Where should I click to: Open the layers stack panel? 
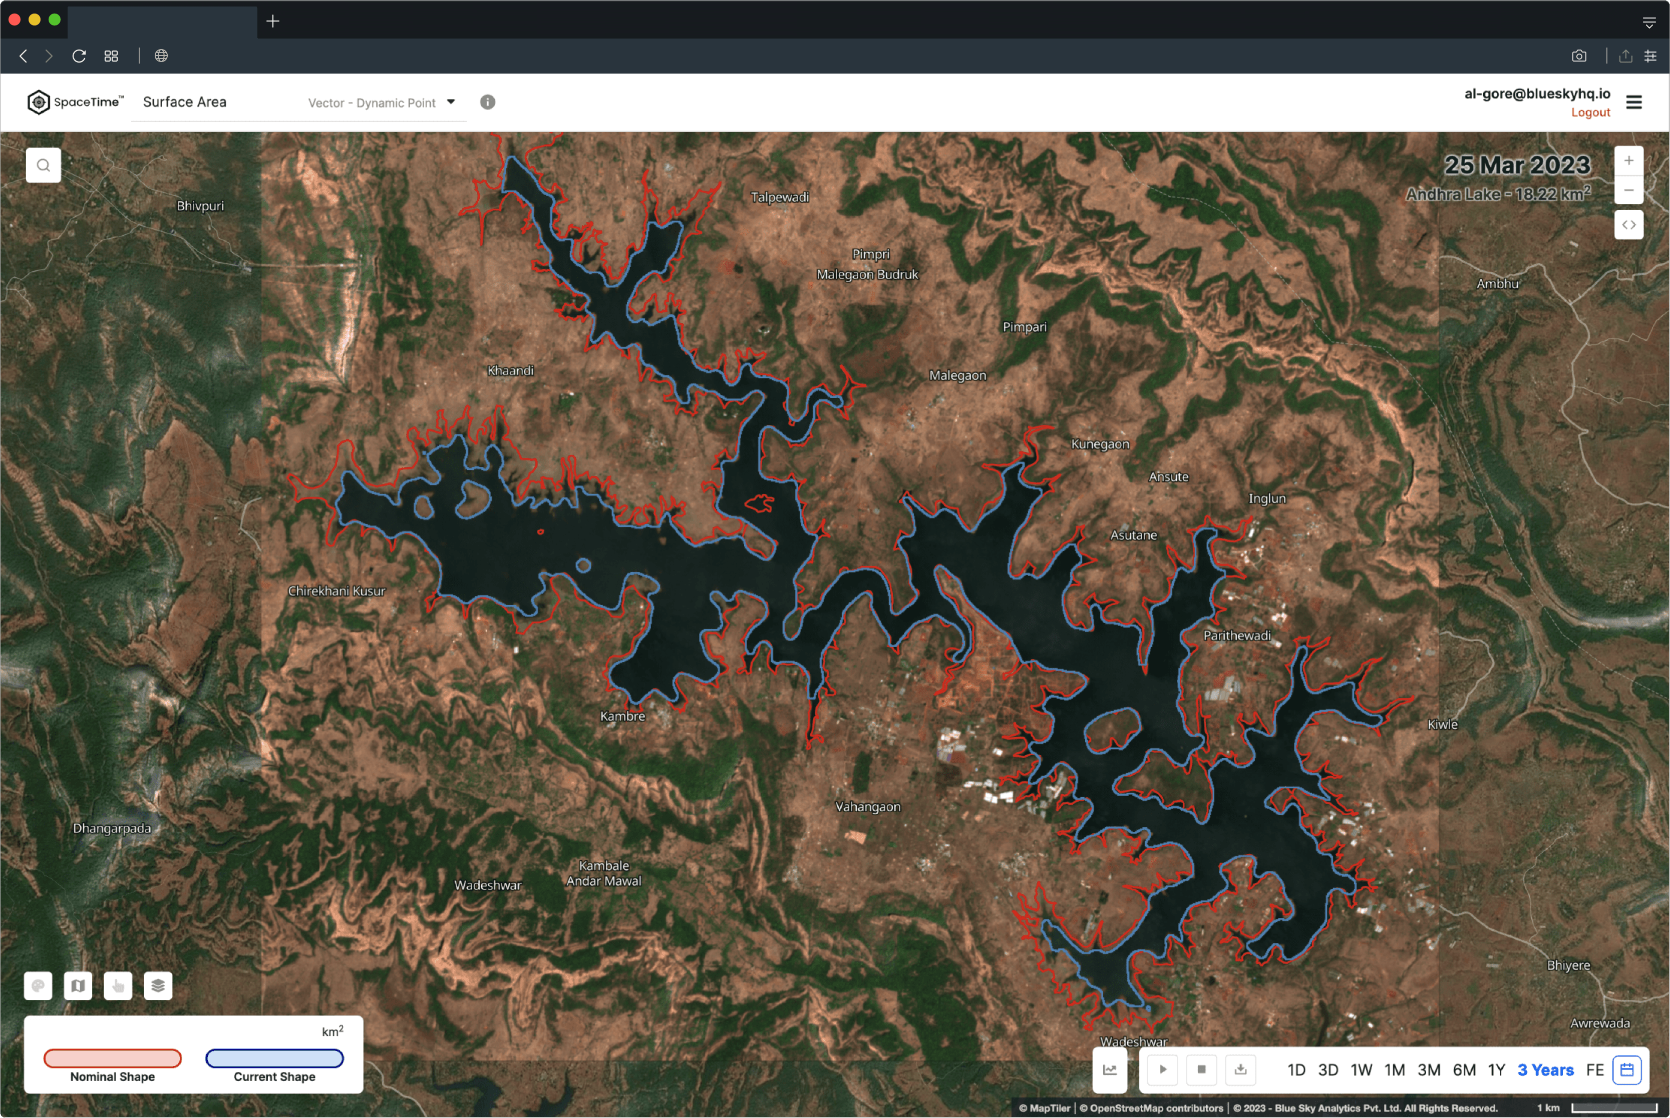pyautogui.click(x=158, y=985)
